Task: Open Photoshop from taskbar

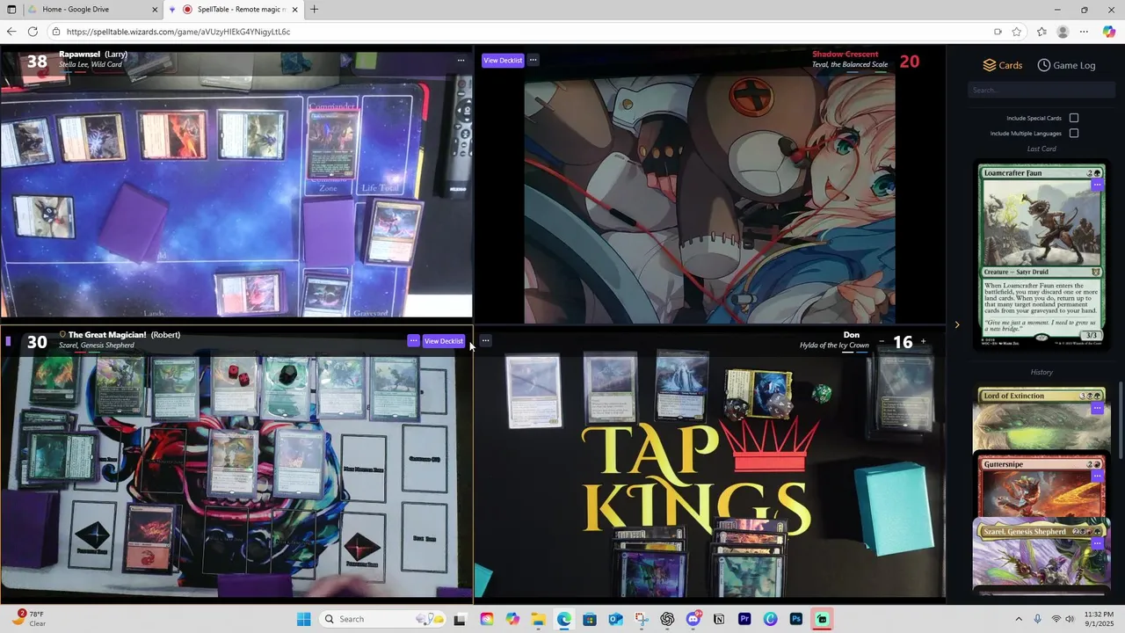Action: point(796,619)
